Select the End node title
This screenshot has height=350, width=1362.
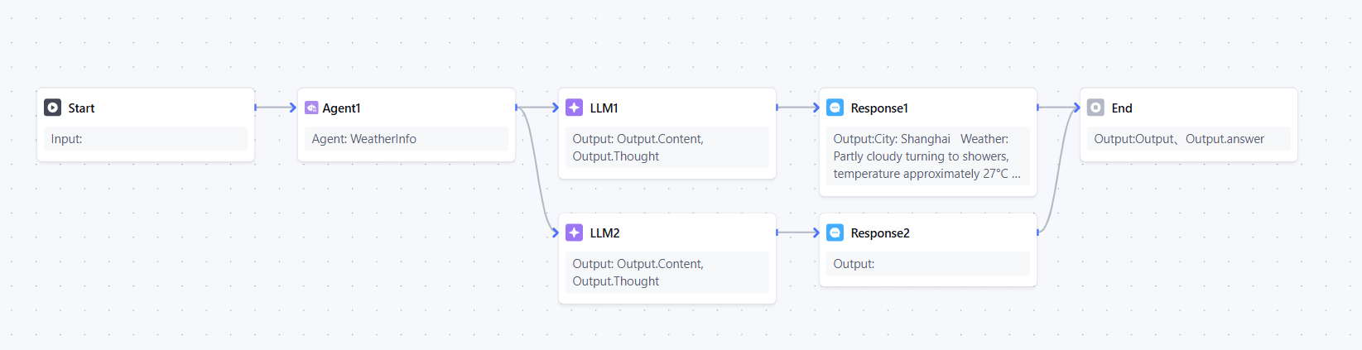[1121, 108]
